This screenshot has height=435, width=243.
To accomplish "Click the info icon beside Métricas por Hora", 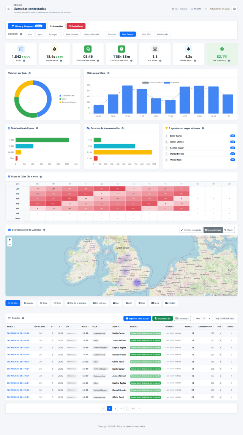I will (x=109, y=73).
